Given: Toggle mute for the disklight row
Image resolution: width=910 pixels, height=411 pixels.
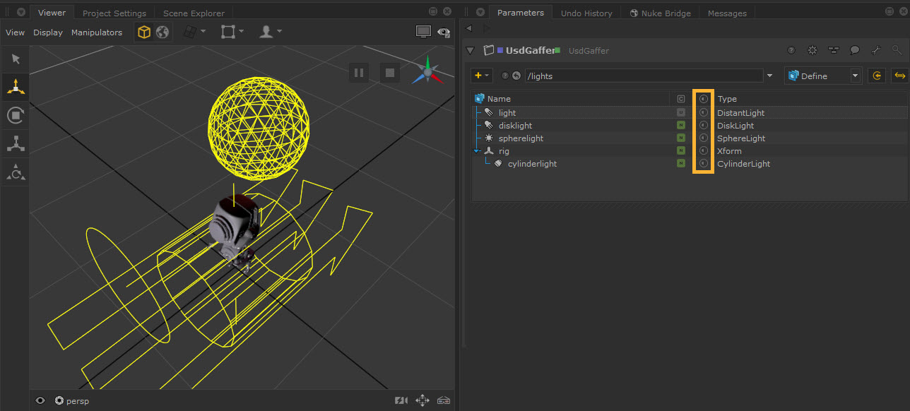Looking at the screenshot, I should [x=703, y=125].
